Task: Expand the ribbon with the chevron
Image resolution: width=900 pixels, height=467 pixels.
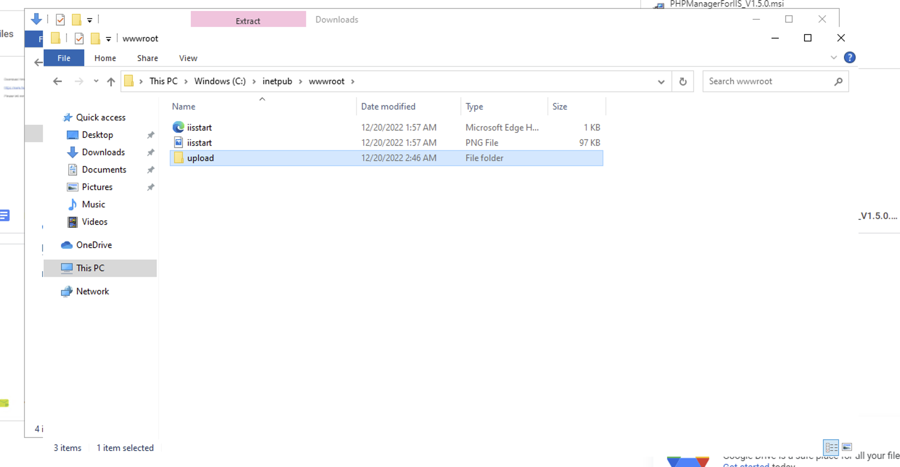Action: point(834,57)
